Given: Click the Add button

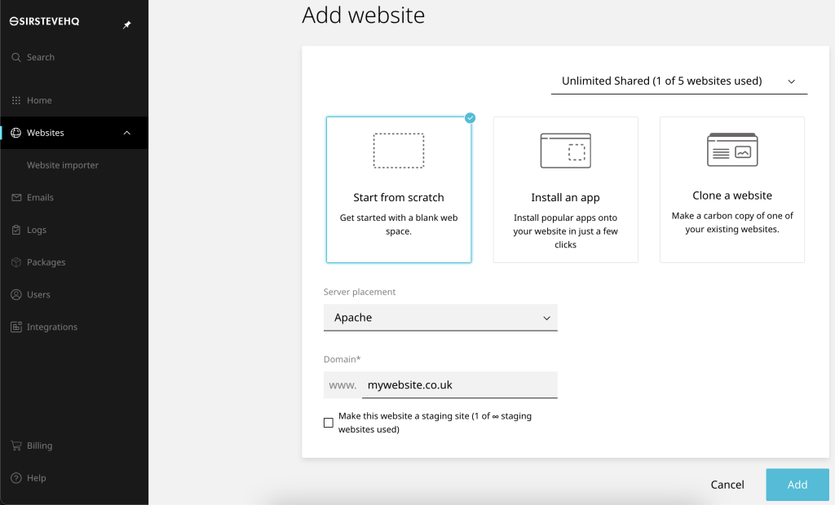Looking at the screenshot, I should (797, 485).
